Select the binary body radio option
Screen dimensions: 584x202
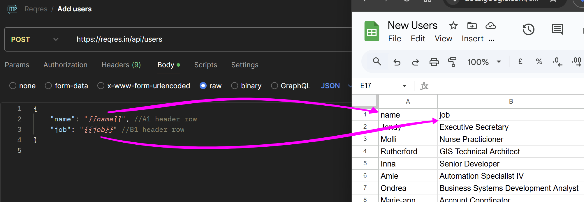235,86
